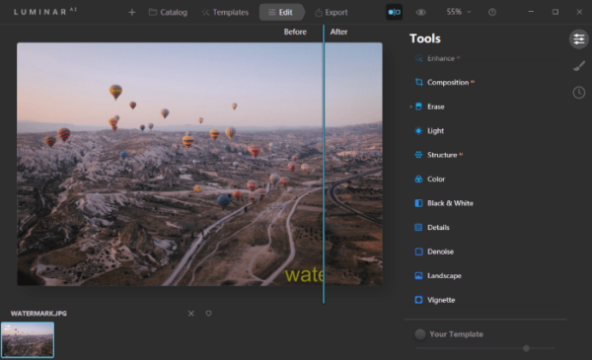Image resolution: width=592 pixels, height=360 pixels.
Task: Click the Light sun icon
Action: (418, 130)
